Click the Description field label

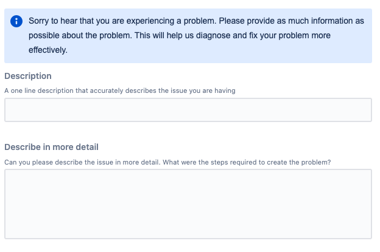click(x=28, y=76)
